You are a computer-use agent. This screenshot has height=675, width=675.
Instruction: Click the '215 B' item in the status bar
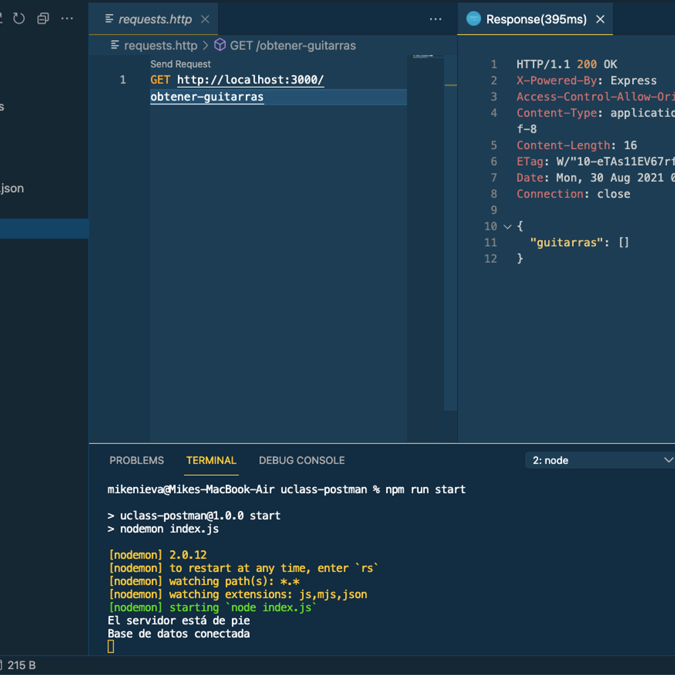click(x=22, y=665)
